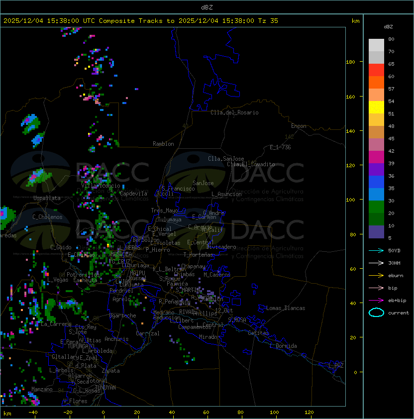Viewport: 414px width, 419px height.
Task: Click the white 30HM arrow in legend
Action: point(376,263)
